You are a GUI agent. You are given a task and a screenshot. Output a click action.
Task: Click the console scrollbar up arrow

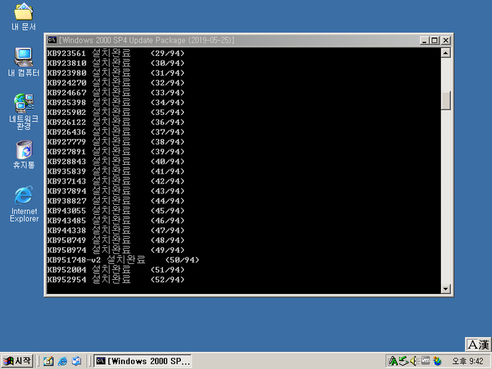coord(445,53)
